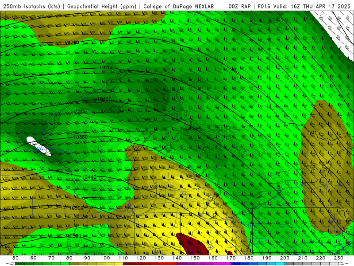Screen dimensions: 354x266
Task: Click the 120 knot legend label
Action: (x=141, y=258)
